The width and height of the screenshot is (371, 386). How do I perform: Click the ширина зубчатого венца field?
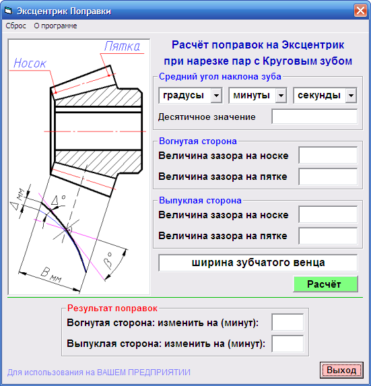tap(258, 263)
